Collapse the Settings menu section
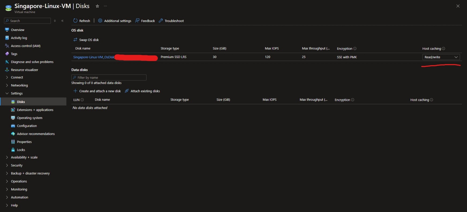This screenshot has height=212, width=467. 7,93
